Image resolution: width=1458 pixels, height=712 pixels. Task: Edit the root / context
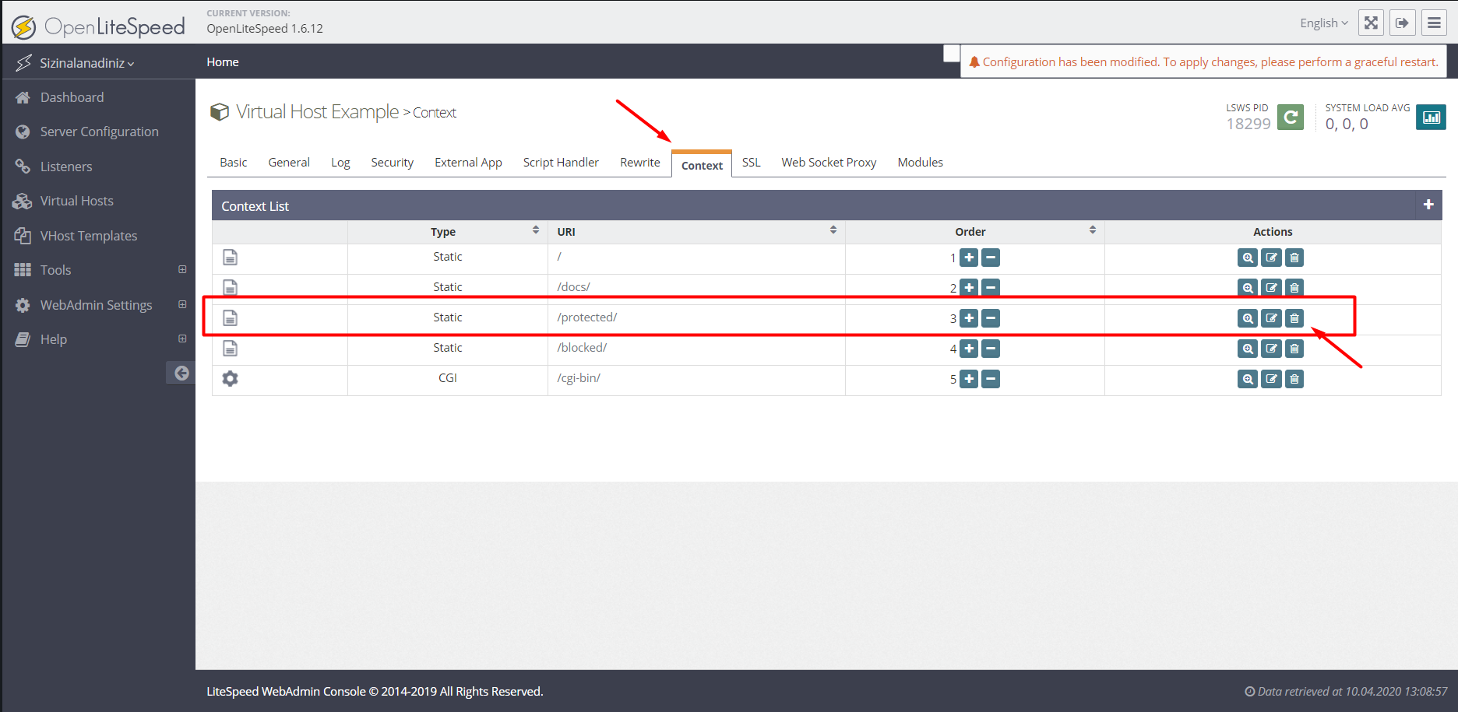(1271, 258)
